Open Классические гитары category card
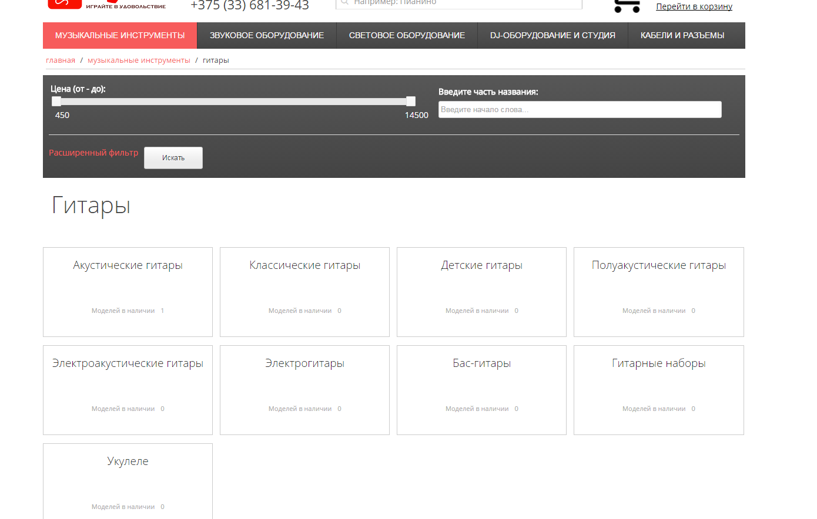The height and width of the screenshot is (519, 817). pos(304,292)
